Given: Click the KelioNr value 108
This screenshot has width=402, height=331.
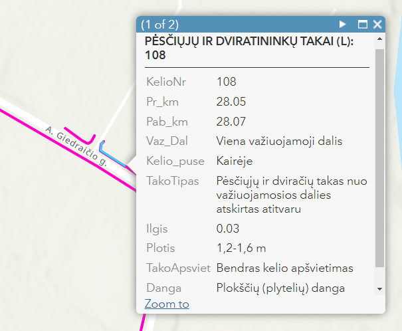Looking at the screenshot, I should 227,82.
